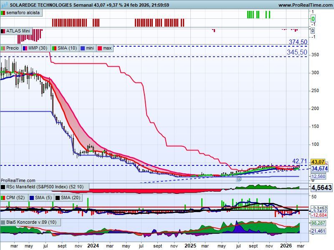Click the '350' price axis label

[315, 55]
